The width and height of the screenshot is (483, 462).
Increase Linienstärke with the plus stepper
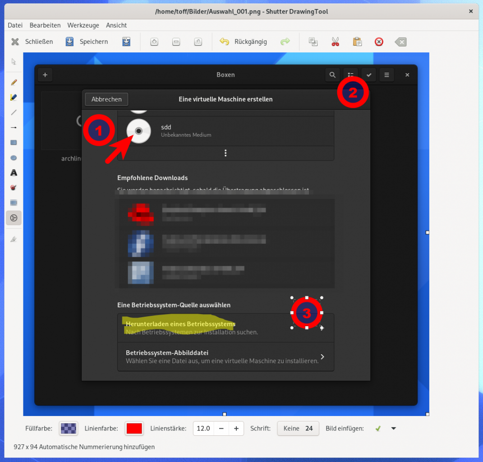[236, 429]
